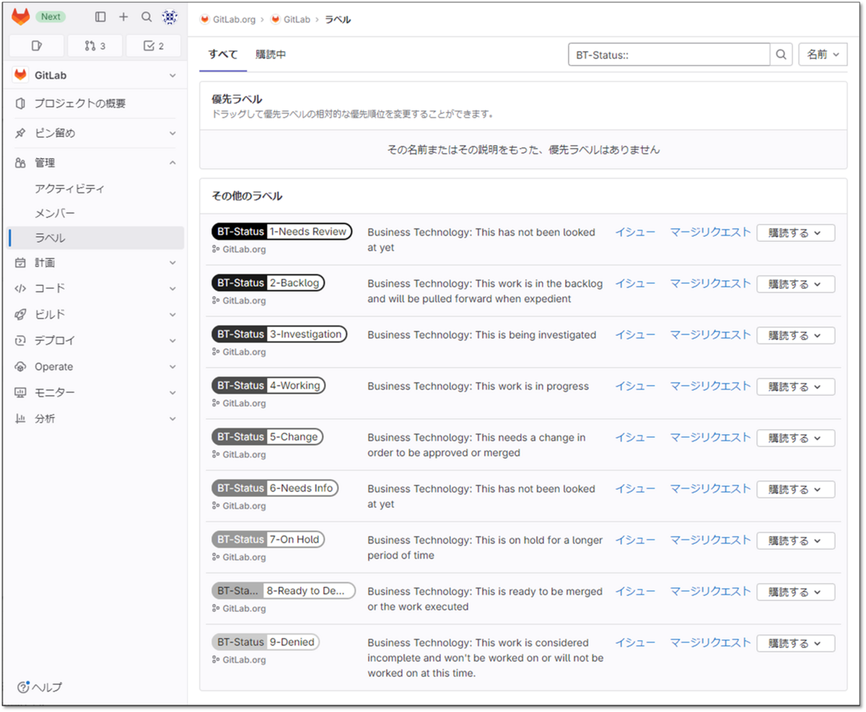Screen dimensions: 866x712
Task: Click the sidebar search magnifier icon
Action: coord(146,17)
